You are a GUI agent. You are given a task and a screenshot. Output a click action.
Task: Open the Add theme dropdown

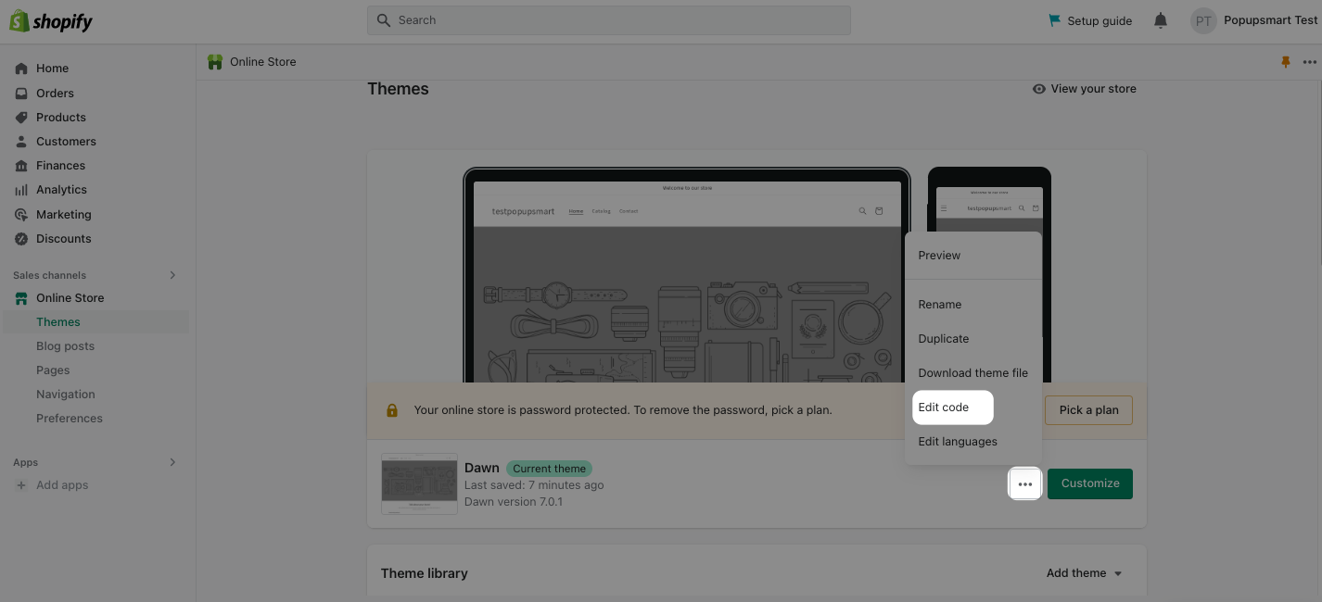click(1084, 572)
